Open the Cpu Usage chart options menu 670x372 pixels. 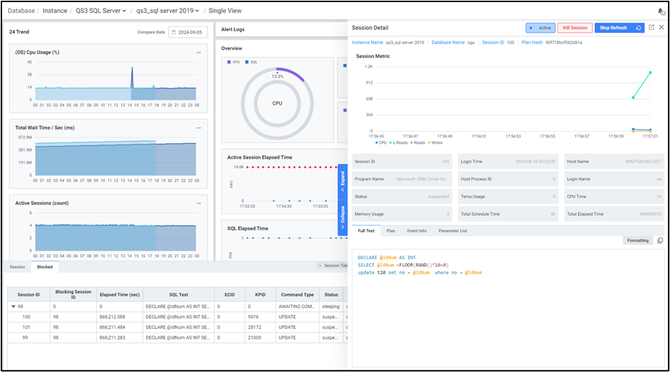pos(199,52)
